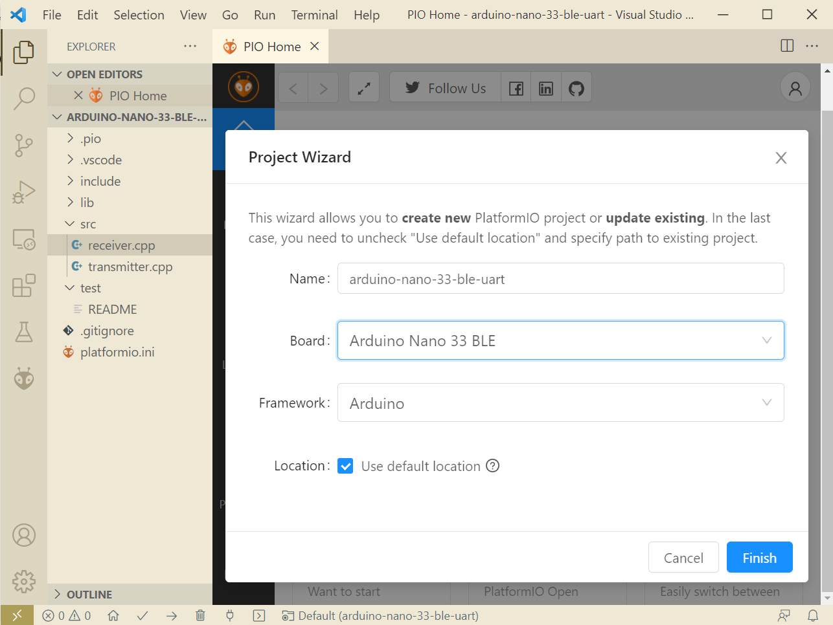This screenshot has height=625, width=833.
Task: Expand the lib folder
Action: coord(130,203)
